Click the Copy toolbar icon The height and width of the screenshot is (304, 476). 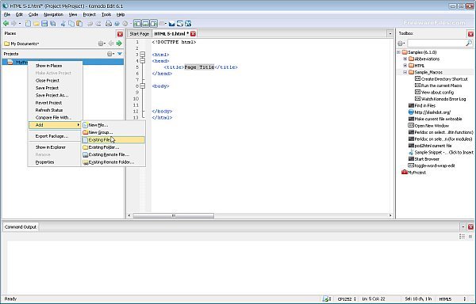[71, 23]
